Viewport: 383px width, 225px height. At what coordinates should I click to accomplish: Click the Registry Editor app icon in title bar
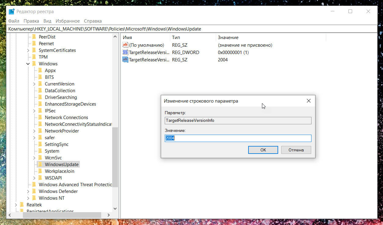pos(12,12)
